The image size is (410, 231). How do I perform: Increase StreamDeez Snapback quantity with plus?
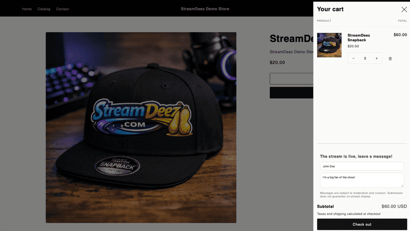376,58
